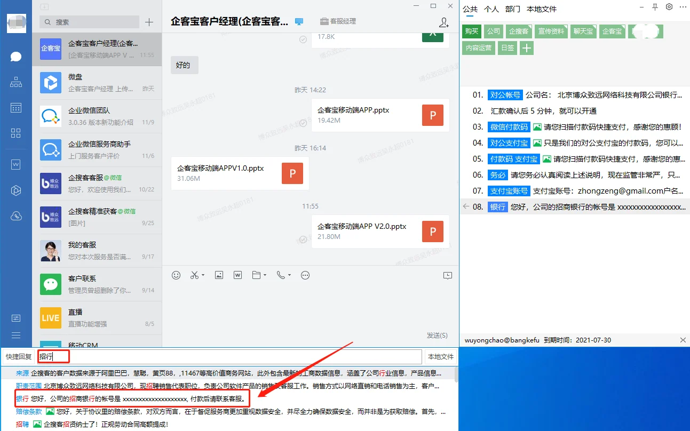Select the 宣传资料 tag
690x431 pixels.
tap(551, 31)
